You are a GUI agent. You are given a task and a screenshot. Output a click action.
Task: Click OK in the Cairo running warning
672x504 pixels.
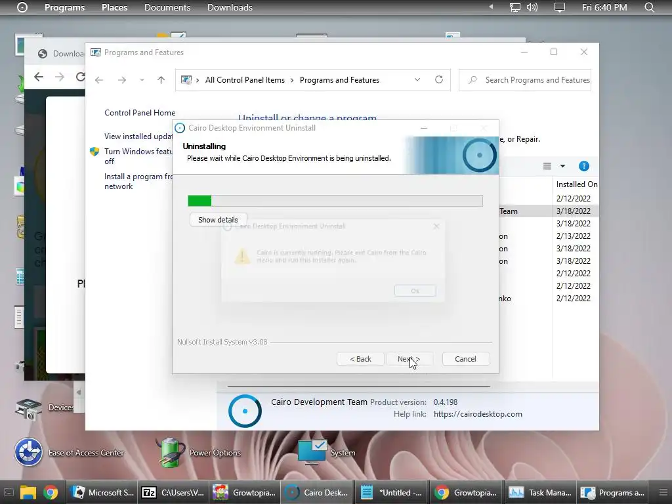click(415, 291)
